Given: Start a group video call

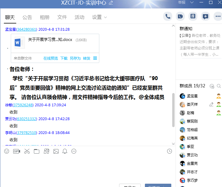Looking at the screenshot, I should 180,16.
